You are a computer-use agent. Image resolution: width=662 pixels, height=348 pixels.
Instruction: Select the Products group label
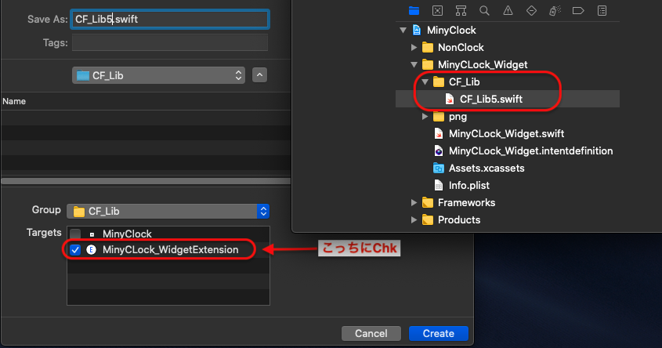459,220
